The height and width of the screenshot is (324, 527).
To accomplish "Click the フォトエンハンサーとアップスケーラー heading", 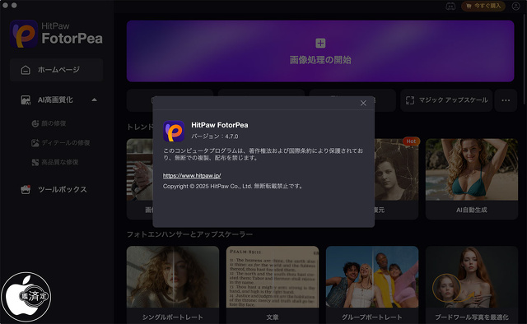I will pyautogui.click(x=189, y=234).
